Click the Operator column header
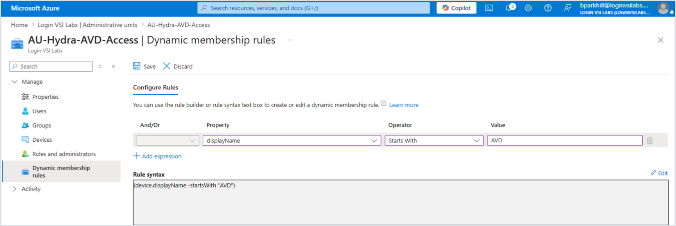 point(400,125)
